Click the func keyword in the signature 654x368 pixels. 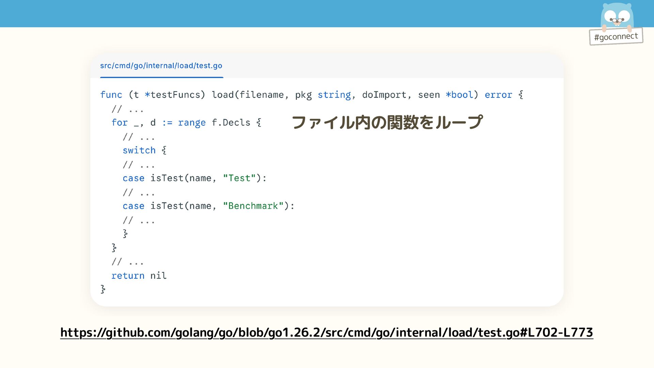tap(111, 95)
